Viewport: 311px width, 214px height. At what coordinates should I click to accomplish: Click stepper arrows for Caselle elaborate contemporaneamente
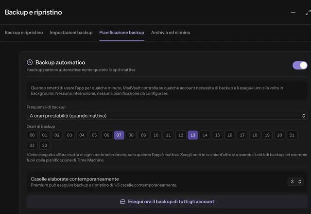[x=299, y=181]
